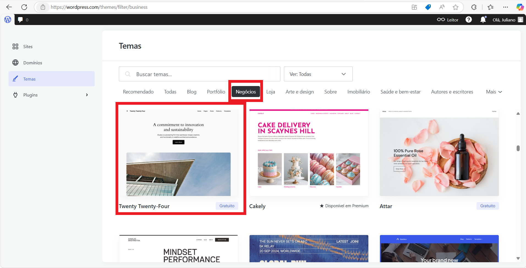Select the Plugins icon in the sidebar
The height and width of the screenshot is (268, 526).
click(15, 95)
